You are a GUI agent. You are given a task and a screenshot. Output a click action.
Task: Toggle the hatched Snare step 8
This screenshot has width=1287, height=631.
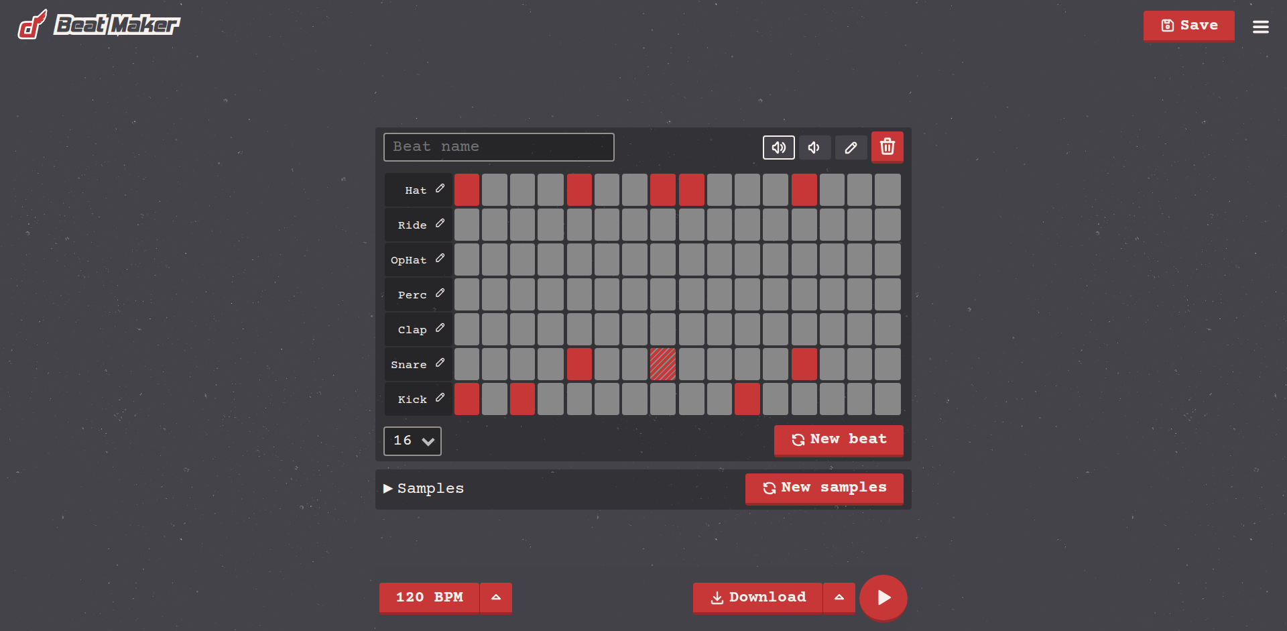click(663, 364)
